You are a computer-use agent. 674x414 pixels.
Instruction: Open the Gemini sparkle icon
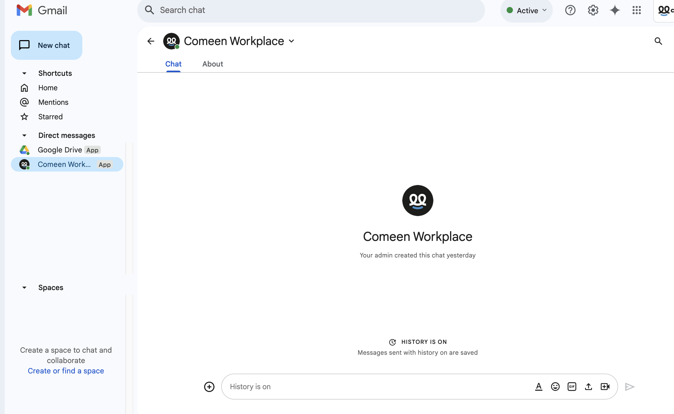coord(615,10)
